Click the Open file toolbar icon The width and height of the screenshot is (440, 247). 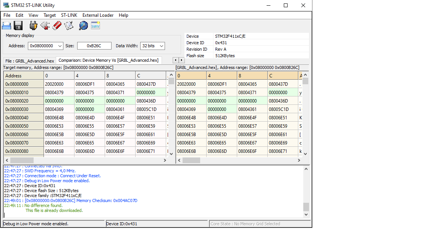[x=6, y=26]
